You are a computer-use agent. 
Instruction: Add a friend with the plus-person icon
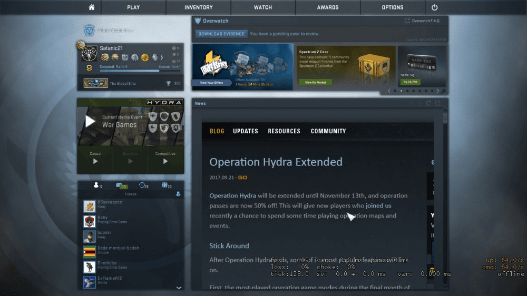[178, 194]
